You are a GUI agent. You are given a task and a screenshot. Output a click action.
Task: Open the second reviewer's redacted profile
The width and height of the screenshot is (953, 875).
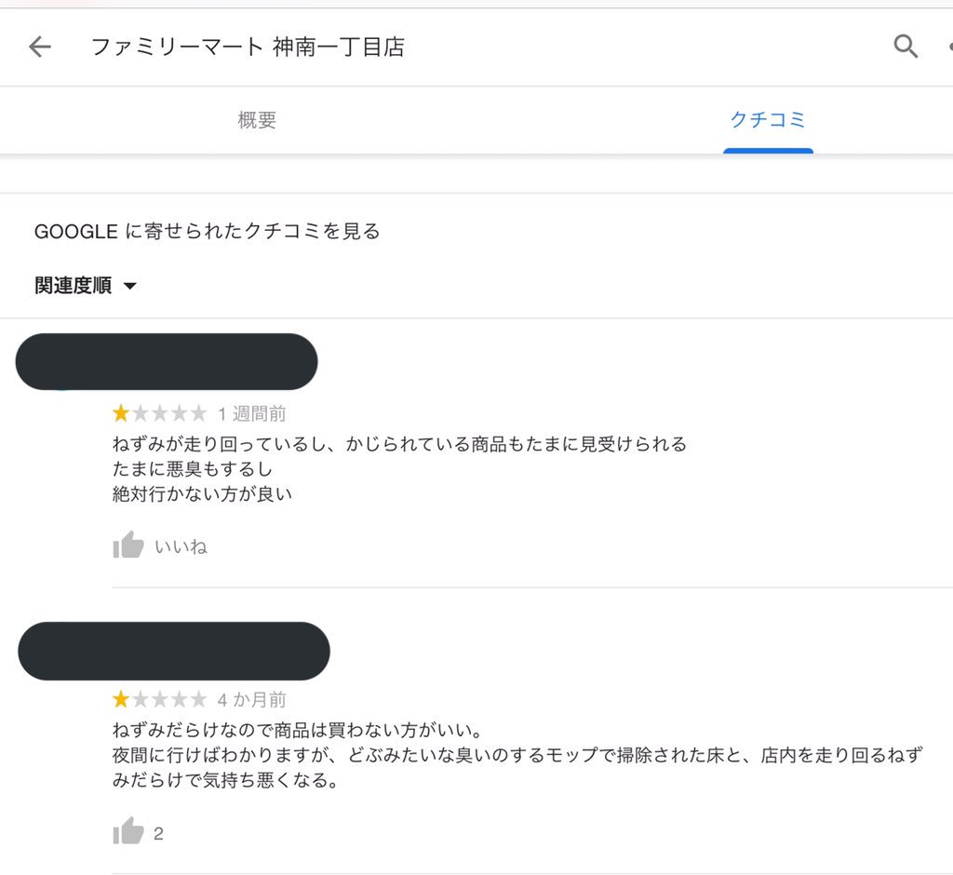[x=174, y=651]
